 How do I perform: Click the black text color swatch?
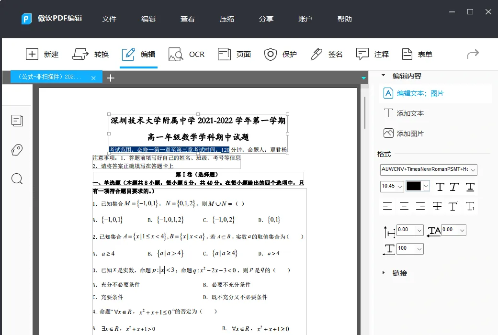[414, 186]
